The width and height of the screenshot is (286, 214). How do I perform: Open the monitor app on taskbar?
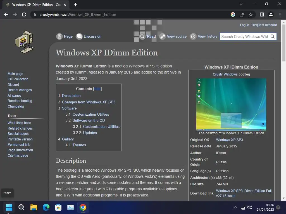point(71,207)
